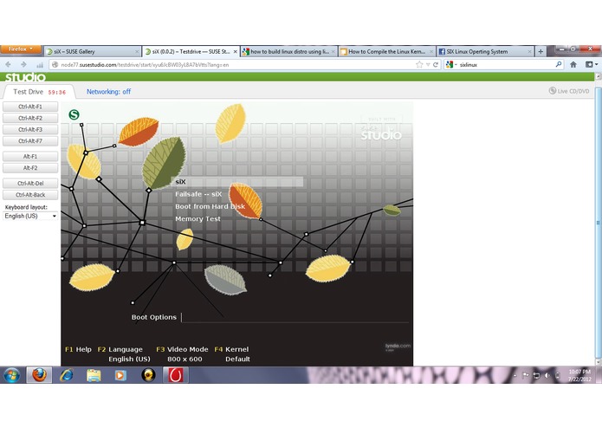Image resolution: width=602 pixels, height=428 pixels.
Task: Click the Alt-F2 button
Action: pos(30,168)
